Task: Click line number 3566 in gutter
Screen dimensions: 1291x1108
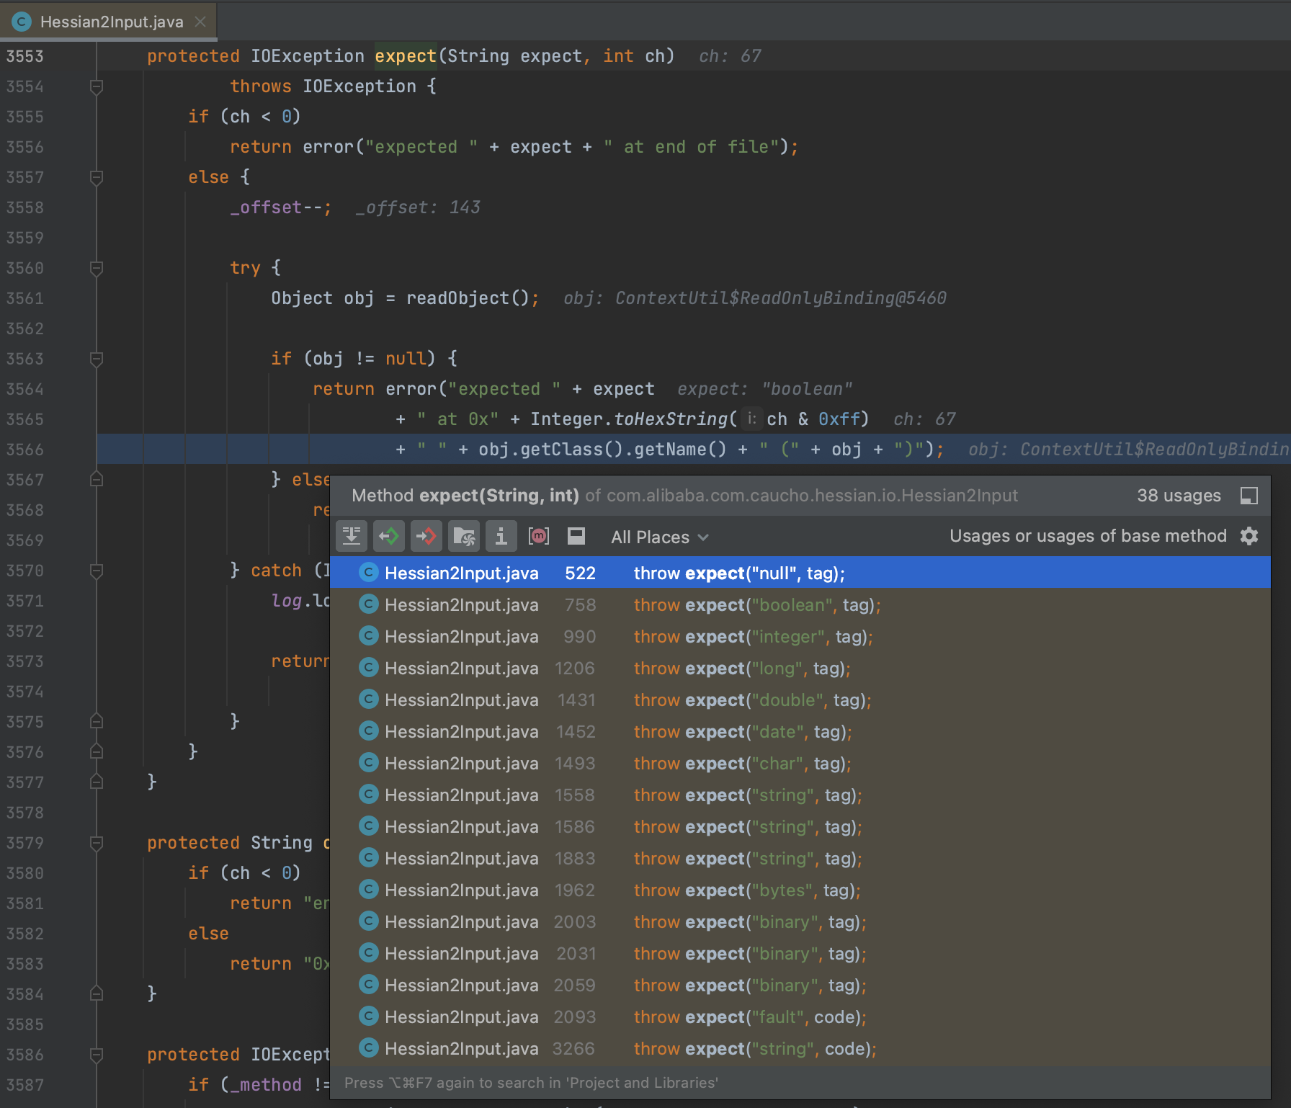Action: point(25,450)
